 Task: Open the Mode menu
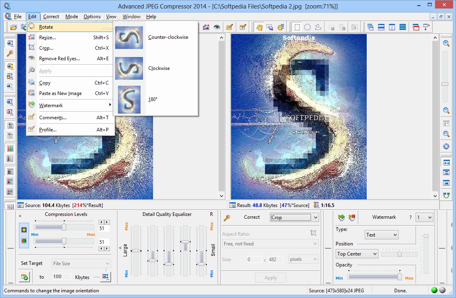[71, 17]
